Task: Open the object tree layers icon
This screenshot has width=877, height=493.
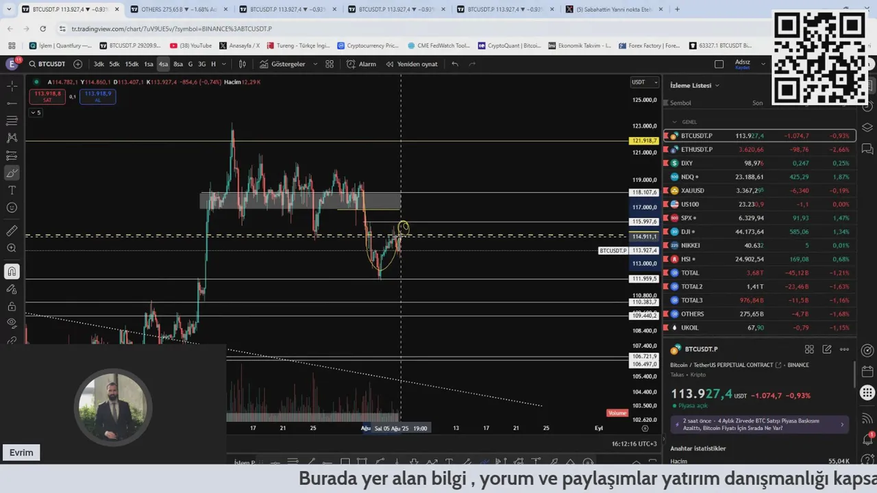Action: [867, 127]
